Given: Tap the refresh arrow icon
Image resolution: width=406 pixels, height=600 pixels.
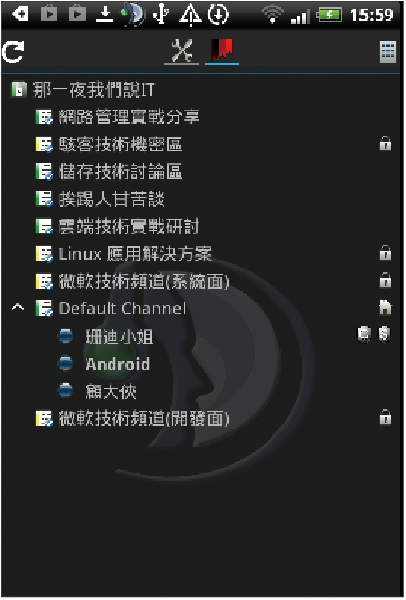Looking at the screenshot, I should 13,51.
